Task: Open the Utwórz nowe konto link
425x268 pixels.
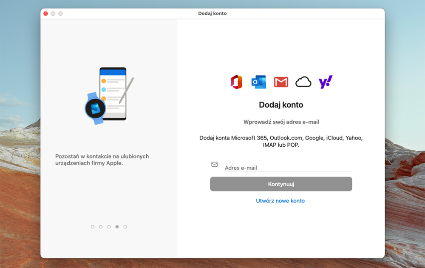Action: [x=280, y=201]
